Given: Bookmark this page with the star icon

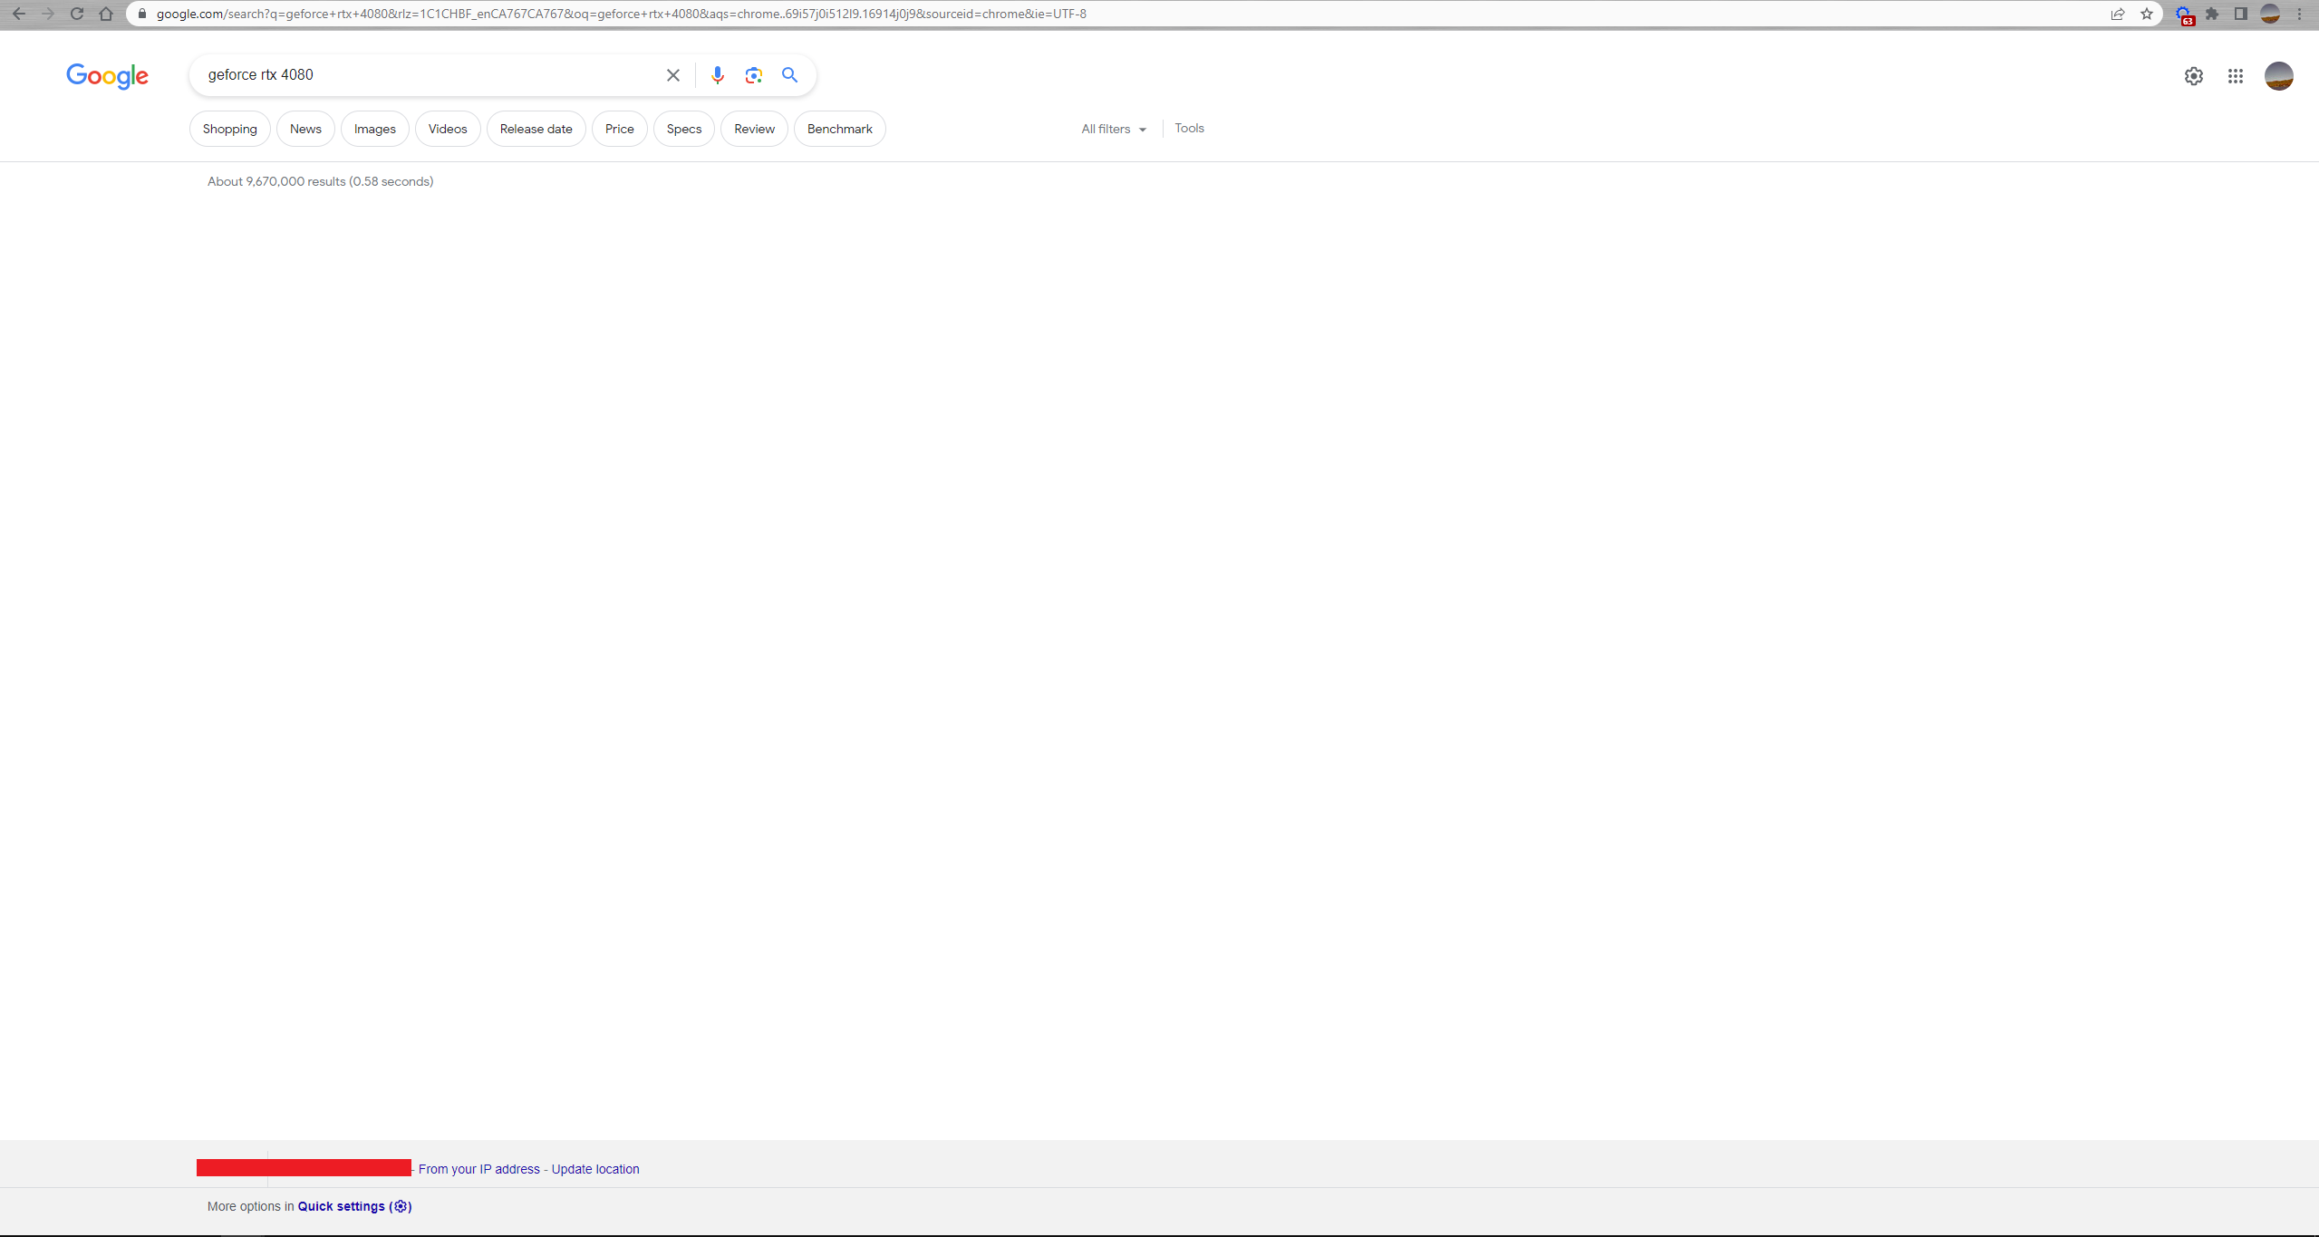Looking at the screenshot, I should 2147,14.
